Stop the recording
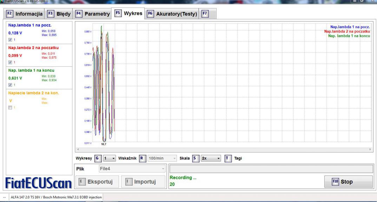Screen dimensions: 377x202 click(348, 182)
